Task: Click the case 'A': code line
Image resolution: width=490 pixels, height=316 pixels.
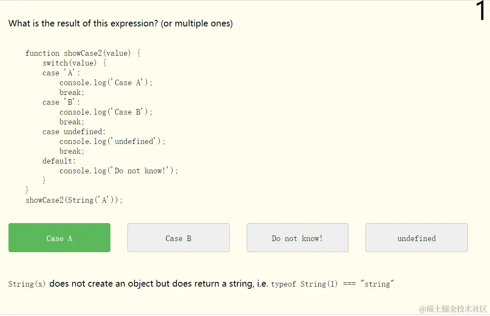Action: pos(61,73)
